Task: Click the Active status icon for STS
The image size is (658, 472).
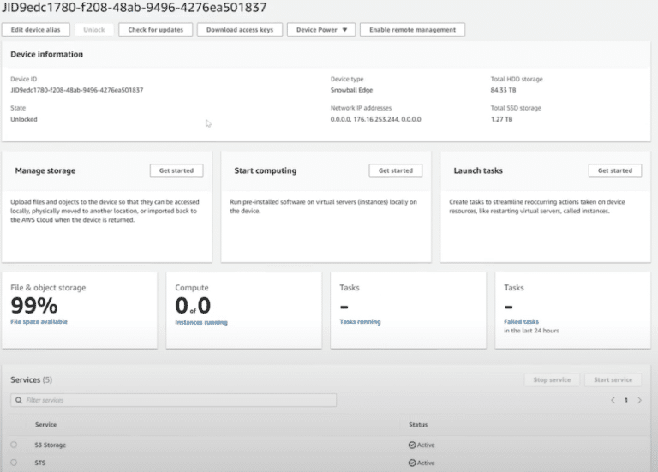Action: pos(412,463)
